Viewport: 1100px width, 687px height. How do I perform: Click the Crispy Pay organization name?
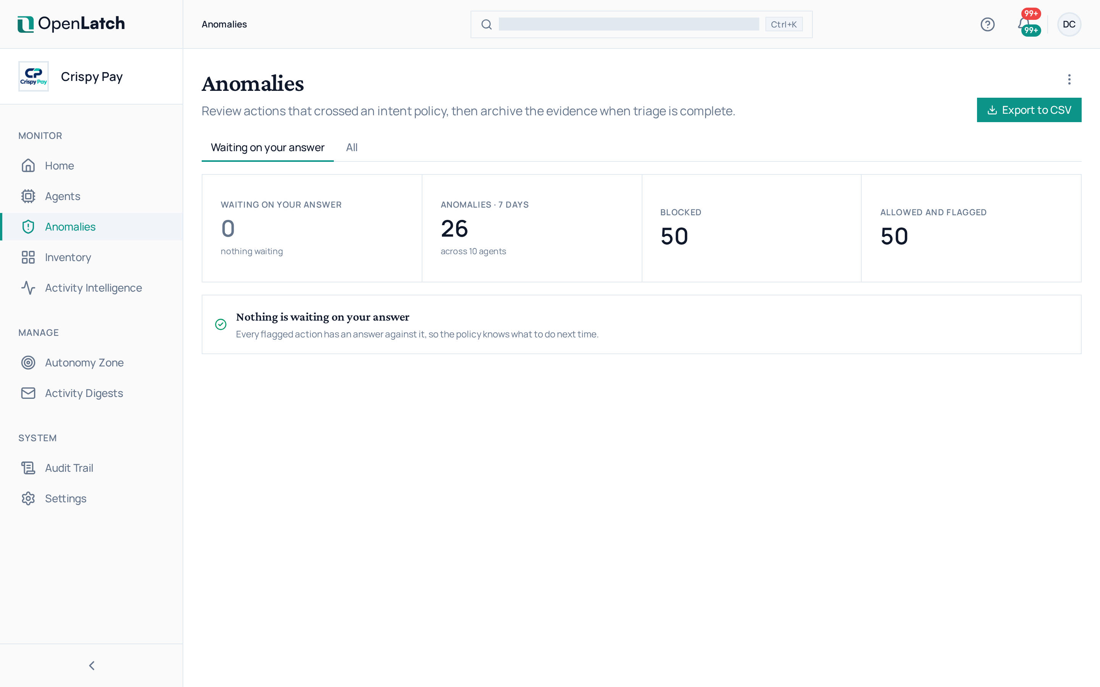[x=92, y=77]
